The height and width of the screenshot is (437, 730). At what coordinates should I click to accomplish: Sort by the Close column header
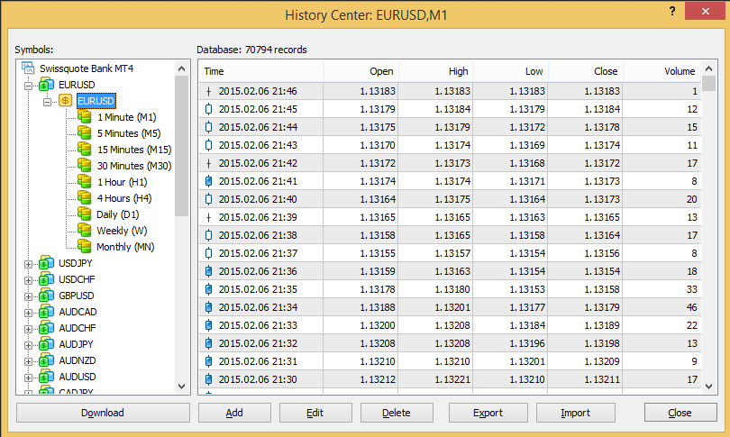pyautogui.click(x=586, y=71)
